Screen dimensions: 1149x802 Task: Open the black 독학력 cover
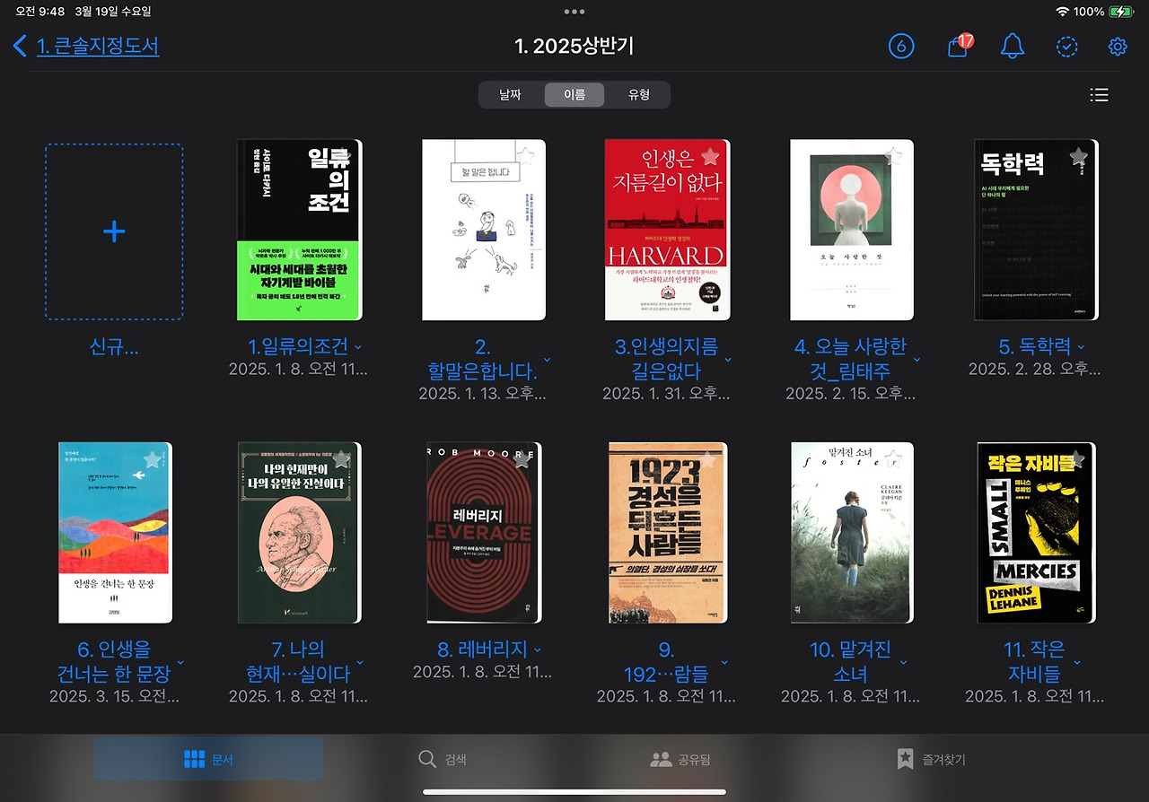(x=1036, y=230)
